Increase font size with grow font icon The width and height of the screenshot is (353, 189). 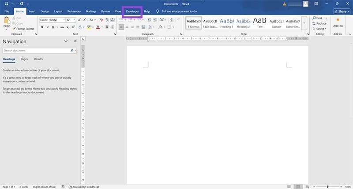click(x=79, y=20)
